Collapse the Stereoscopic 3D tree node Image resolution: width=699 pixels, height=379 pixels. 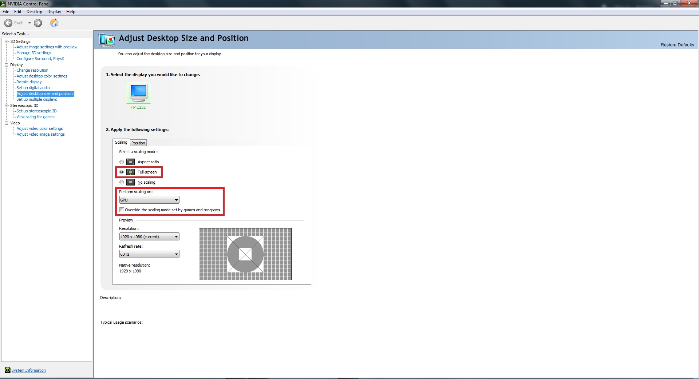pos(7,105)
